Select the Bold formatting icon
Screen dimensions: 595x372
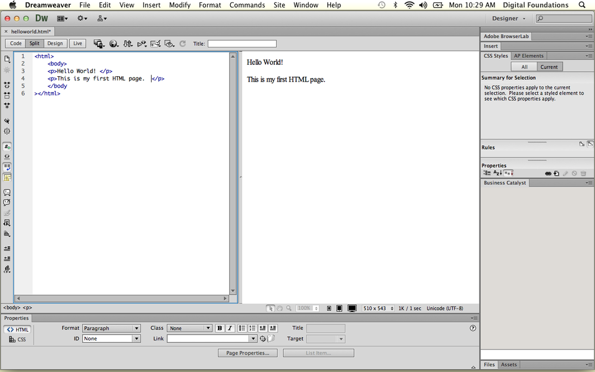[220, 328]
